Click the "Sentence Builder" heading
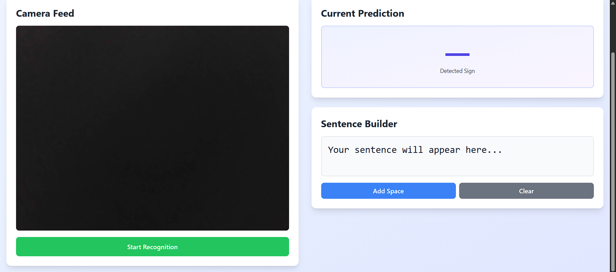This screenshot has height=272, width=616. click(359, 124)
